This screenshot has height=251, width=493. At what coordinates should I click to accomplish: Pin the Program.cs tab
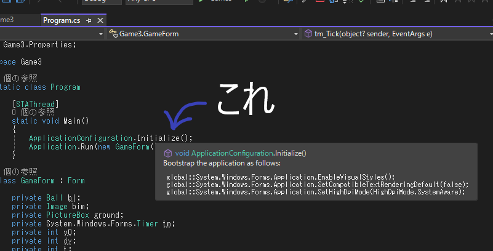coord(89,20)
